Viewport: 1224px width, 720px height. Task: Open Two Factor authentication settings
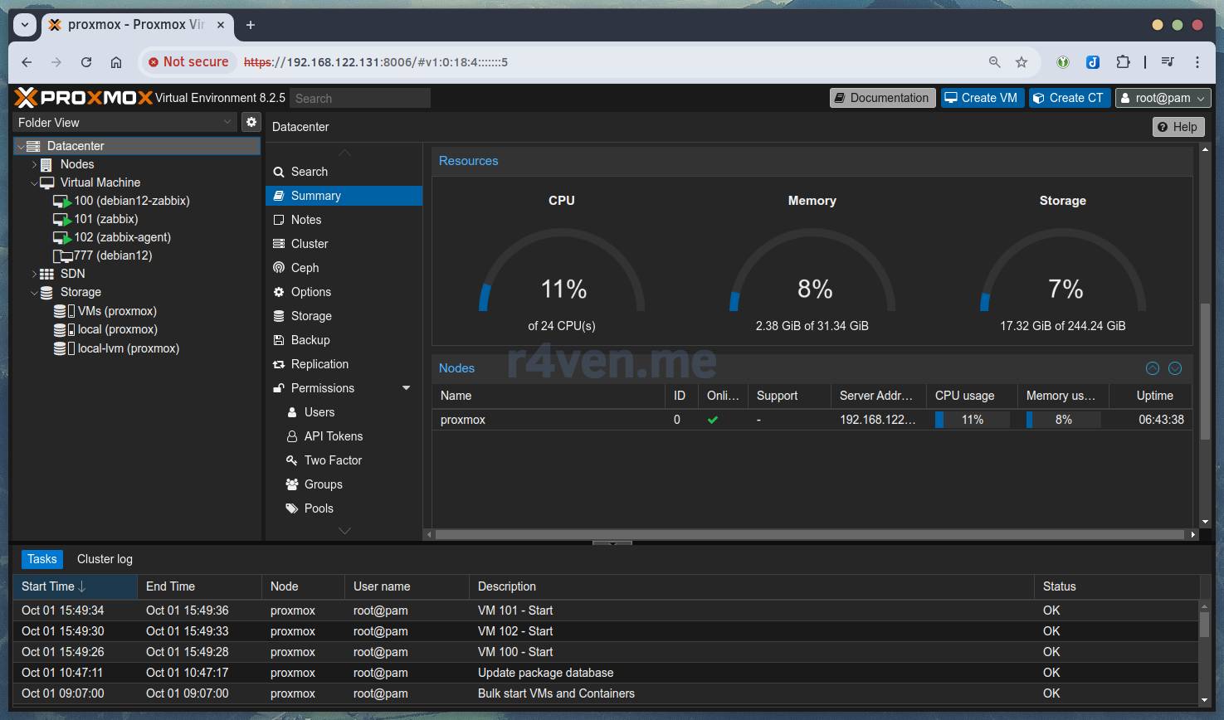coord(332,460)
